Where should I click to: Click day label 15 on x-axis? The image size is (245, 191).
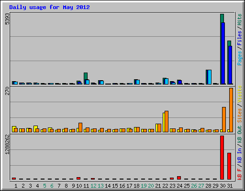[x=115, y=186]
